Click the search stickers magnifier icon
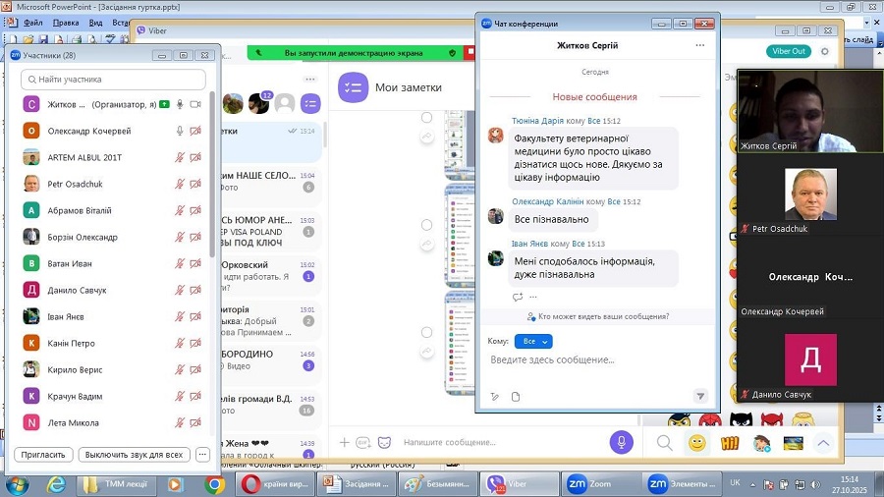This screenshot has width=884, height=497. (665, 443)
